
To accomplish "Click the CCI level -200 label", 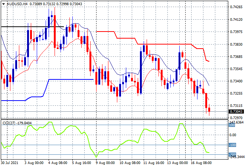I will [232, 154].
